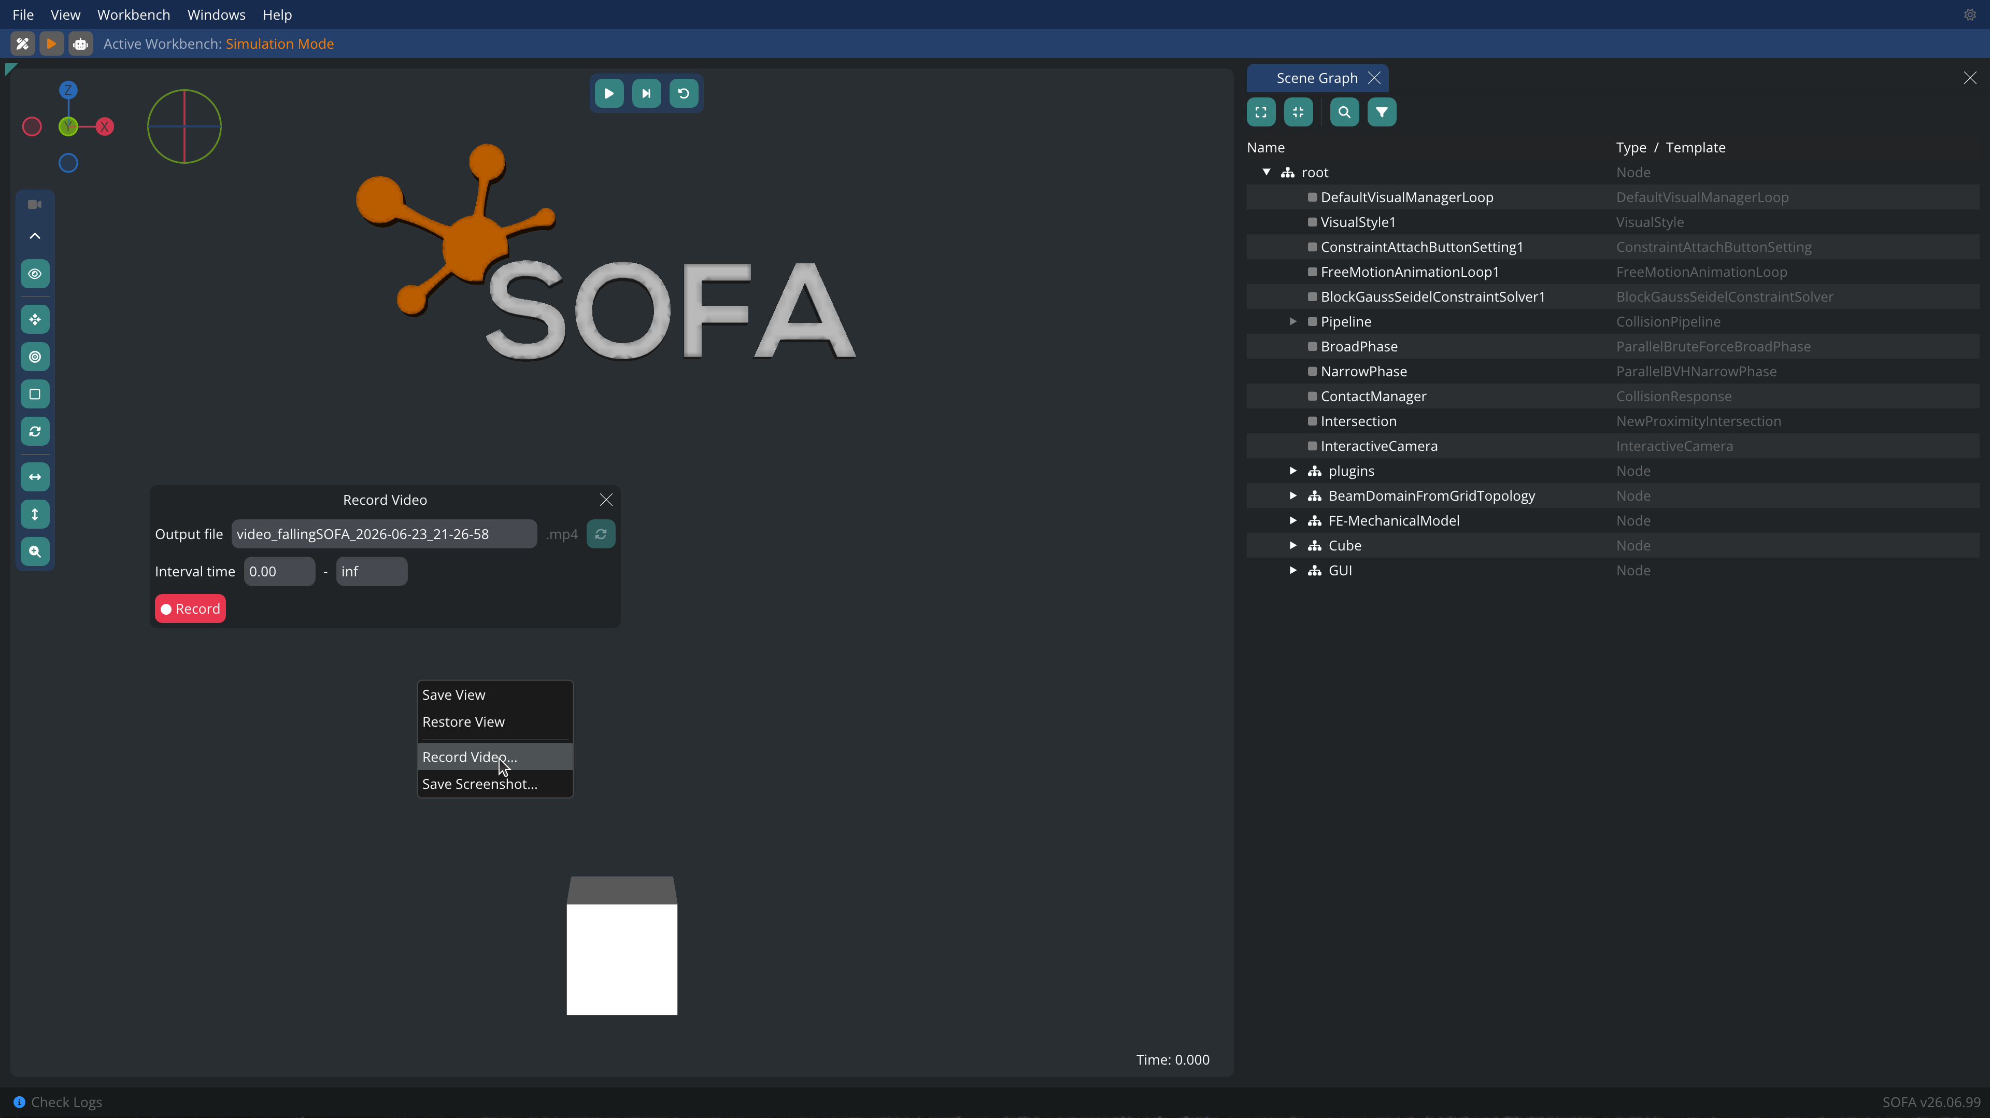This screenshot has height=1118, width=1990.
Task: Snap view to the Z axis handle
Action: (68, 90)
